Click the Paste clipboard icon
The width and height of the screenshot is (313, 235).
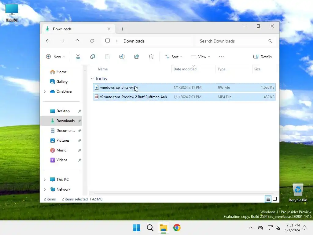107,57
